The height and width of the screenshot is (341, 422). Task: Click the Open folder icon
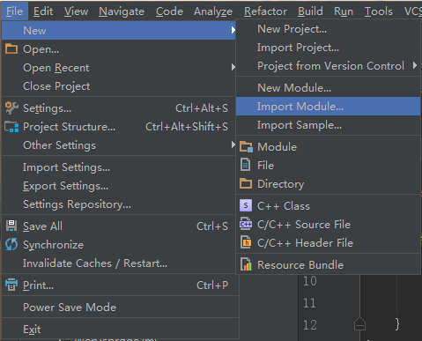tap(11, 48)
